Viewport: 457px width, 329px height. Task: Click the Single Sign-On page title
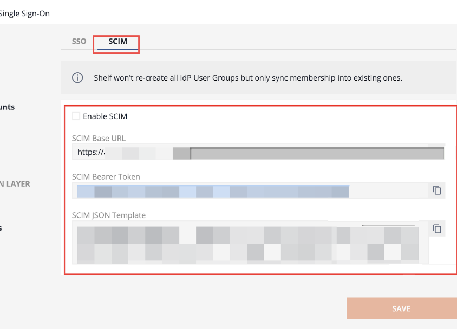tap(25, 14)
